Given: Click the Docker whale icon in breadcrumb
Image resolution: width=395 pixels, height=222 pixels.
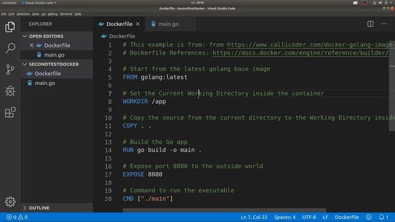Looking at the screenshot, I should click(104, 36).
